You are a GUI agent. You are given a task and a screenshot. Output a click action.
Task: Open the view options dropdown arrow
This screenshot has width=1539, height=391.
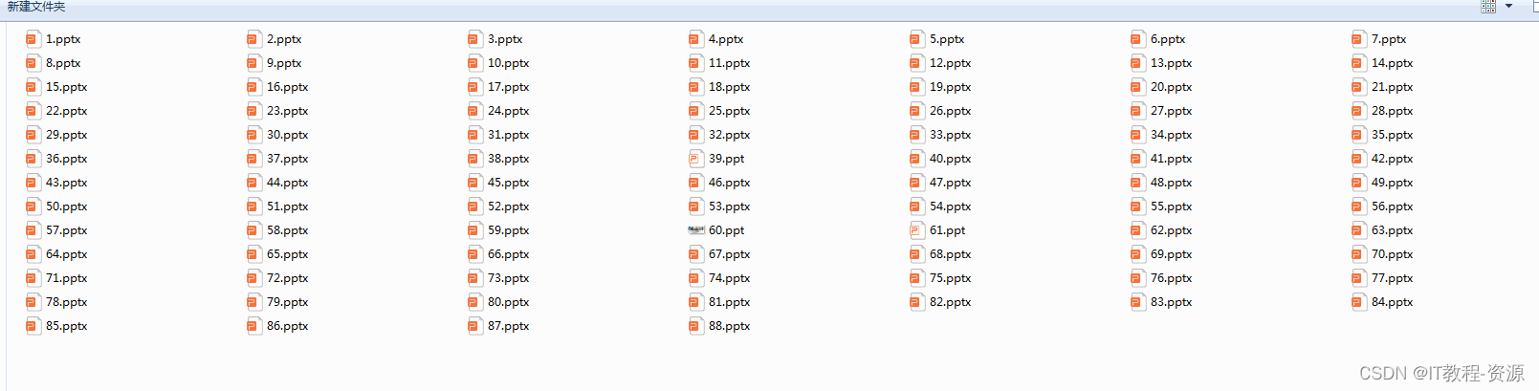click(x=1508, y=6)
